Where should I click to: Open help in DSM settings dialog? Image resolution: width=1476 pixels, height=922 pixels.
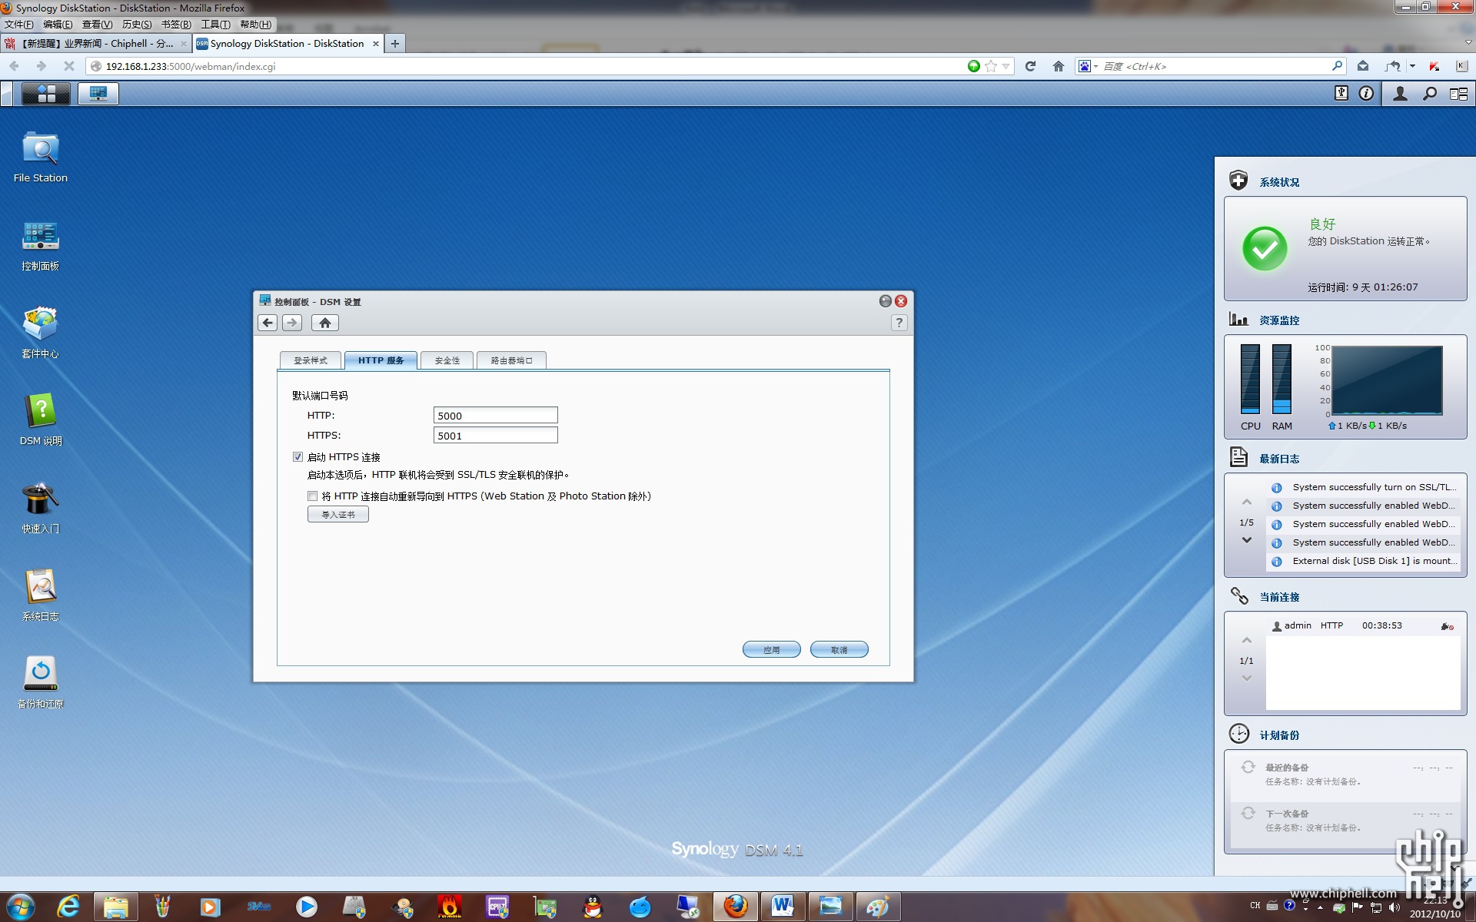click(899, 323)
